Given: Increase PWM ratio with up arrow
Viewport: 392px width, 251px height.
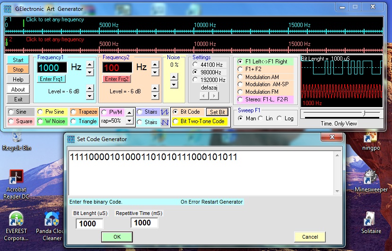Looking at the screenshot, I should [129, 112].
